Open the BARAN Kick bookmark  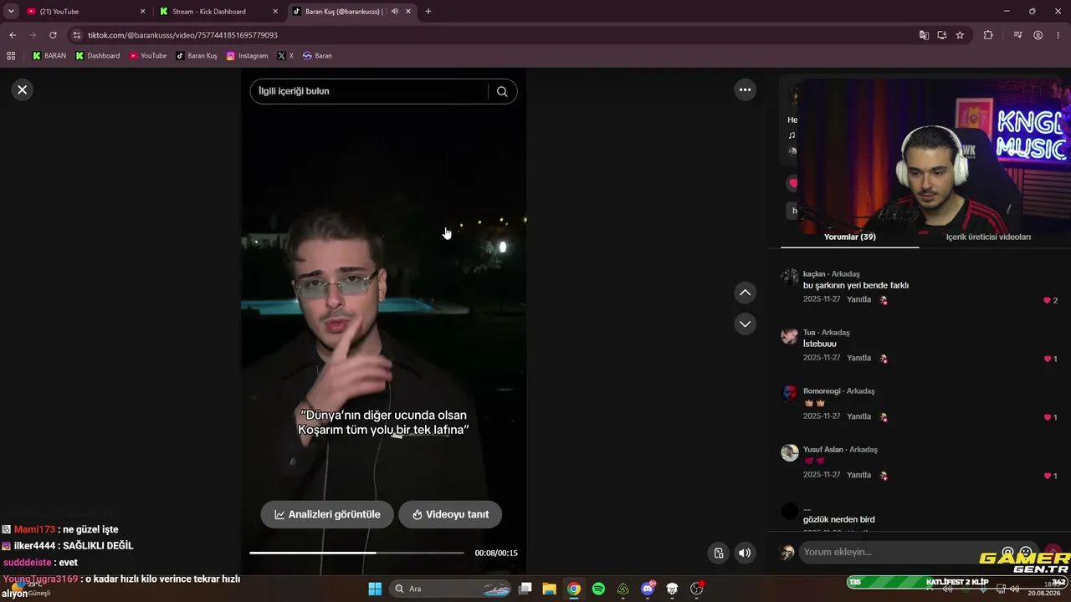(x=49, y=56)
